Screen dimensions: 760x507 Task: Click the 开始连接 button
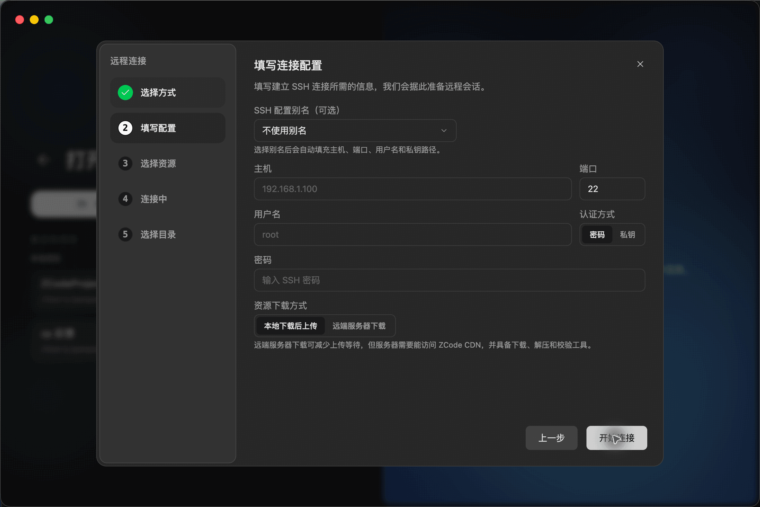click(617, 438)
